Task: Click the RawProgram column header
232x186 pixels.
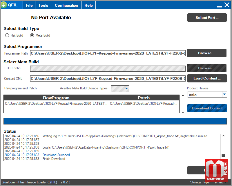Action: (56, 98)
